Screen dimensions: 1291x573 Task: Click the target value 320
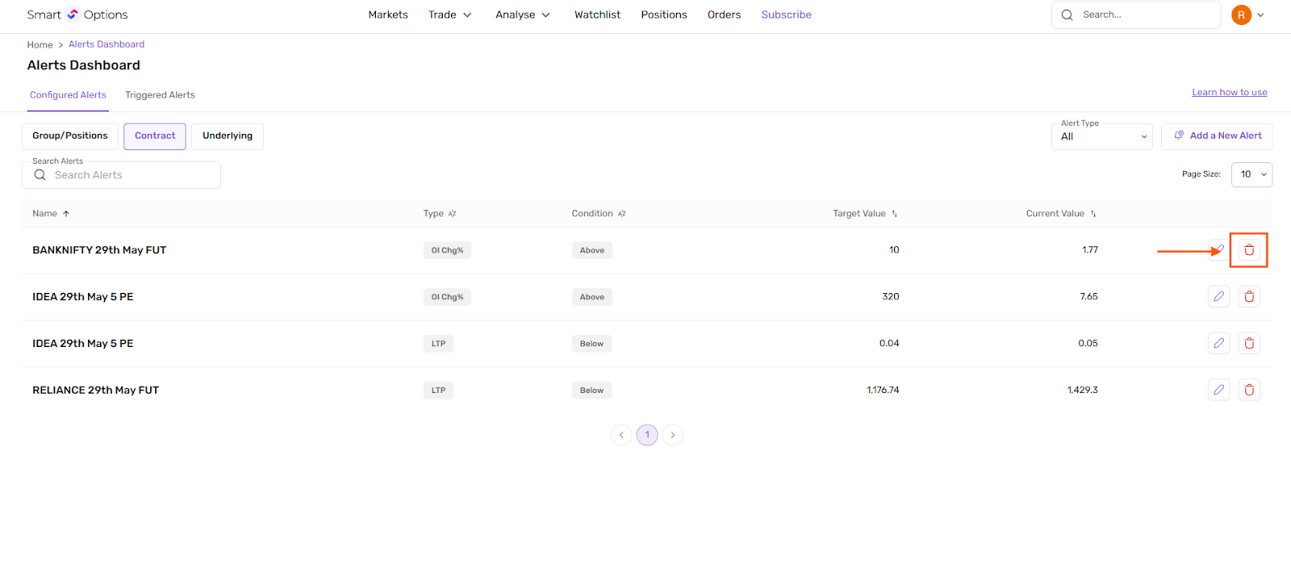tap(891, 297)
